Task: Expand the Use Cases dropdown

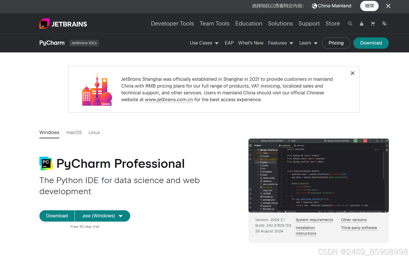Action: 204,43
